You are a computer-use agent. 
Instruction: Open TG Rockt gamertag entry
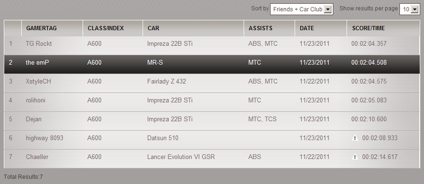click(39, 43)
